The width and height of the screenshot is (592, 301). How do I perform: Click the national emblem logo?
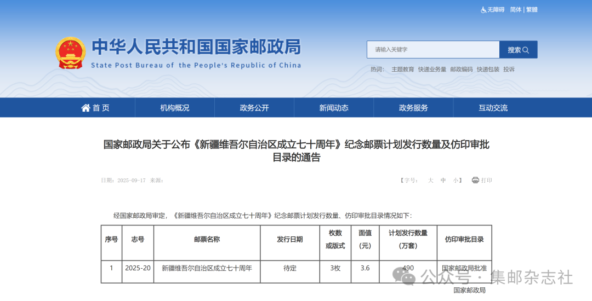[x=71, y=53]
